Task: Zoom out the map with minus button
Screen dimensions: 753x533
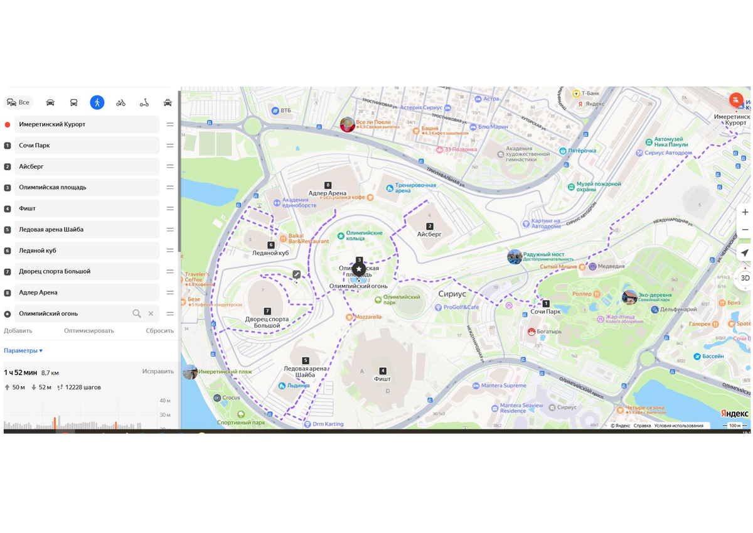Action: (x=745, y=230)
